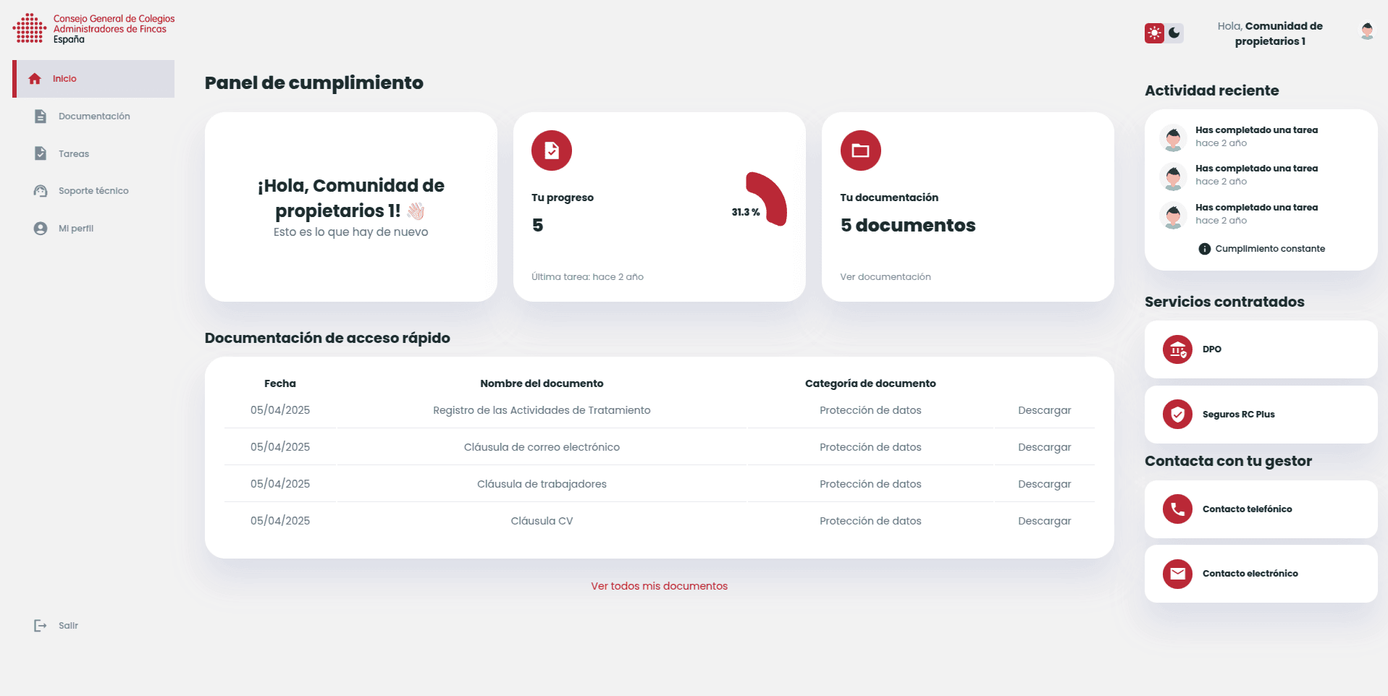Click the 31.3% progress ring chart
The image size is (1388, 696).
(766, 200)
